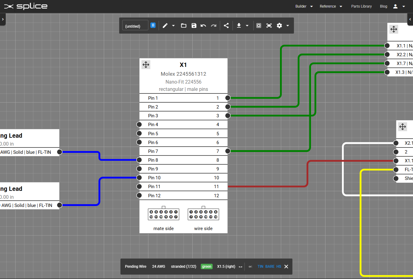The image size is (413, 279).
Task: Select the left terminal of Pin 5
Action: [x=139, y=133]
